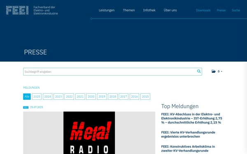Open the folder collection icon
The image size is (247, 154).
[213, 71]
